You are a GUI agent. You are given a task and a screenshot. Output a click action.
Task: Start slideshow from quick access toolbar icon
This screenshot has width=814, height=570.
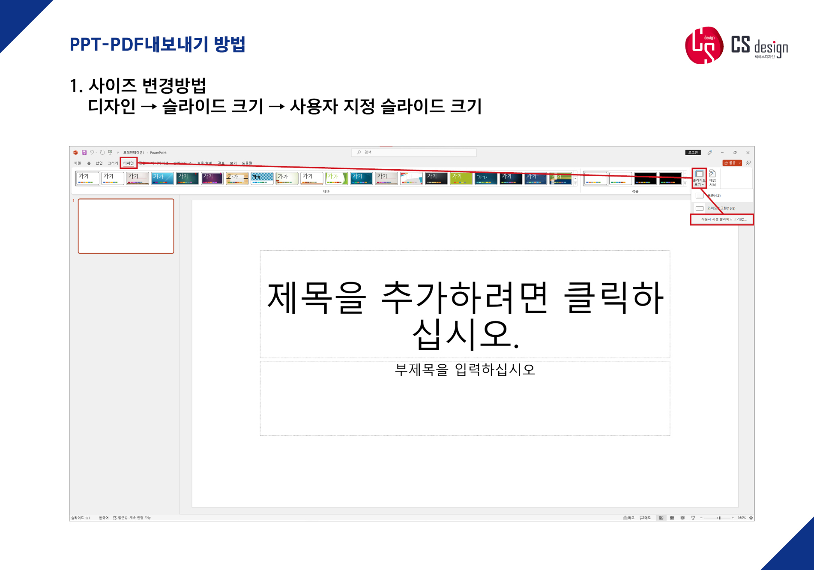click(x=110, y=153)
